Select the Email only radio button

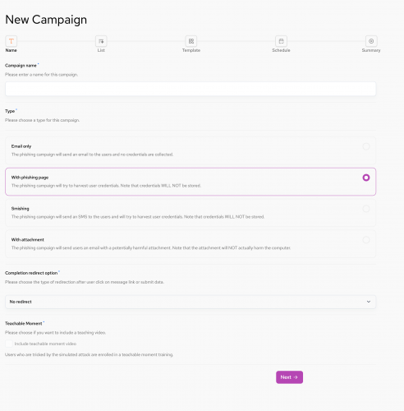366,146
